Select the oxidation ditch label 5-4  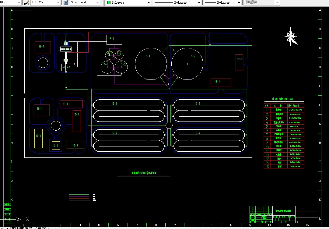coord(198,133)
